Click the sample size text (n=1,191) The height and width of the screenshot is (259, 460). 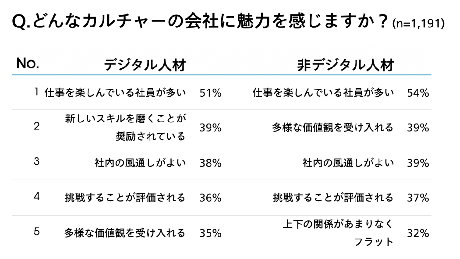pos(418,24)
